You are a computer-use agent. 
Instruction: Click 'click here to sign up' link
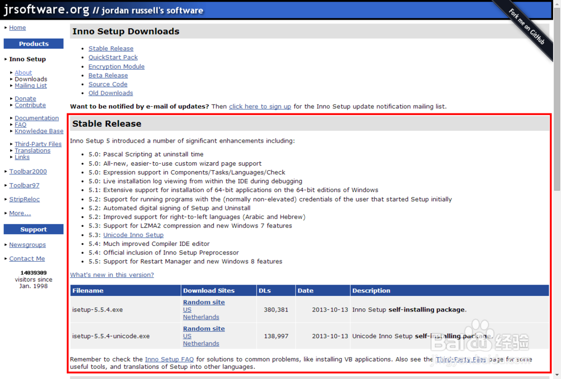pos(260,106)
